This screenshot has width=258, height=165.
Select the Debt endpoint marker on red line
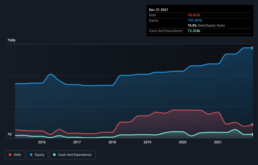[x=253, y=125]
